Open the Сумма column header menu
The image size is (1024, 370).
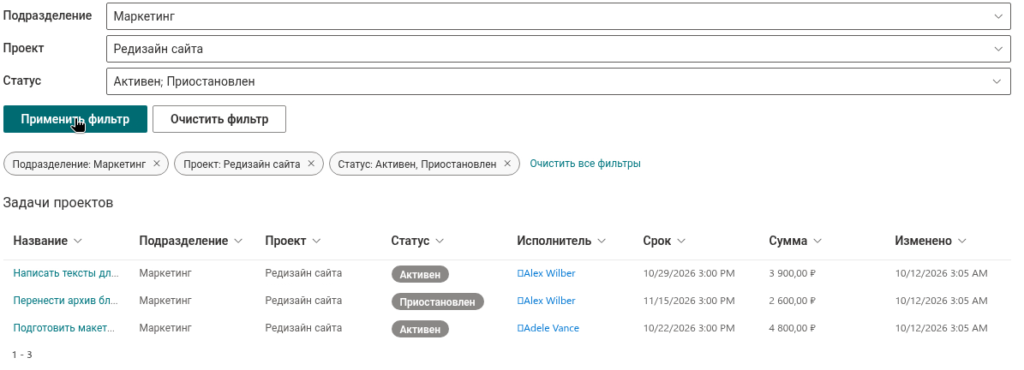tap(795, 241)
